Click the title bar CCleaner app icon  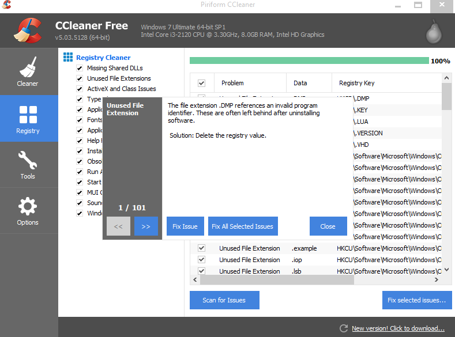pos(6,5)
